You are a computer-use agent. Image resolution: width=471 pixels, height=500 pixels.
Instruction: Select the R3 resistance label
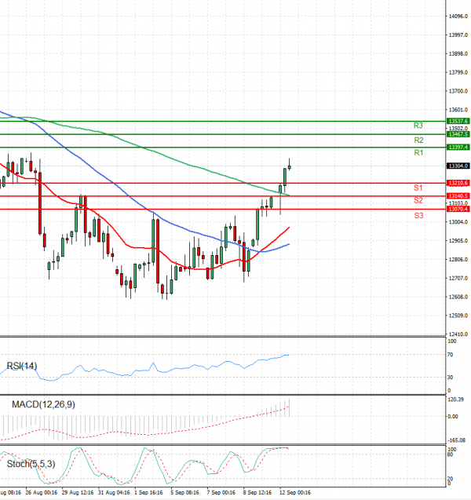418,126
